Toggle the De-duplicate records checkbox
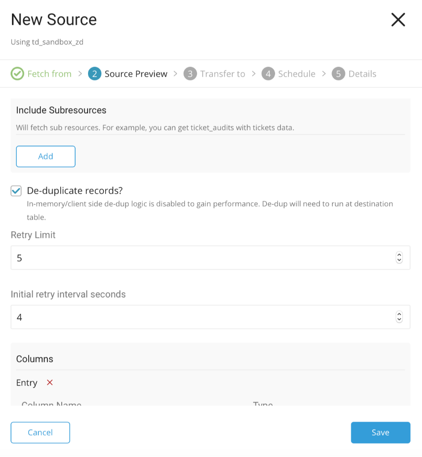The height and width of the screenshot is (457, 422). [16, 191]
